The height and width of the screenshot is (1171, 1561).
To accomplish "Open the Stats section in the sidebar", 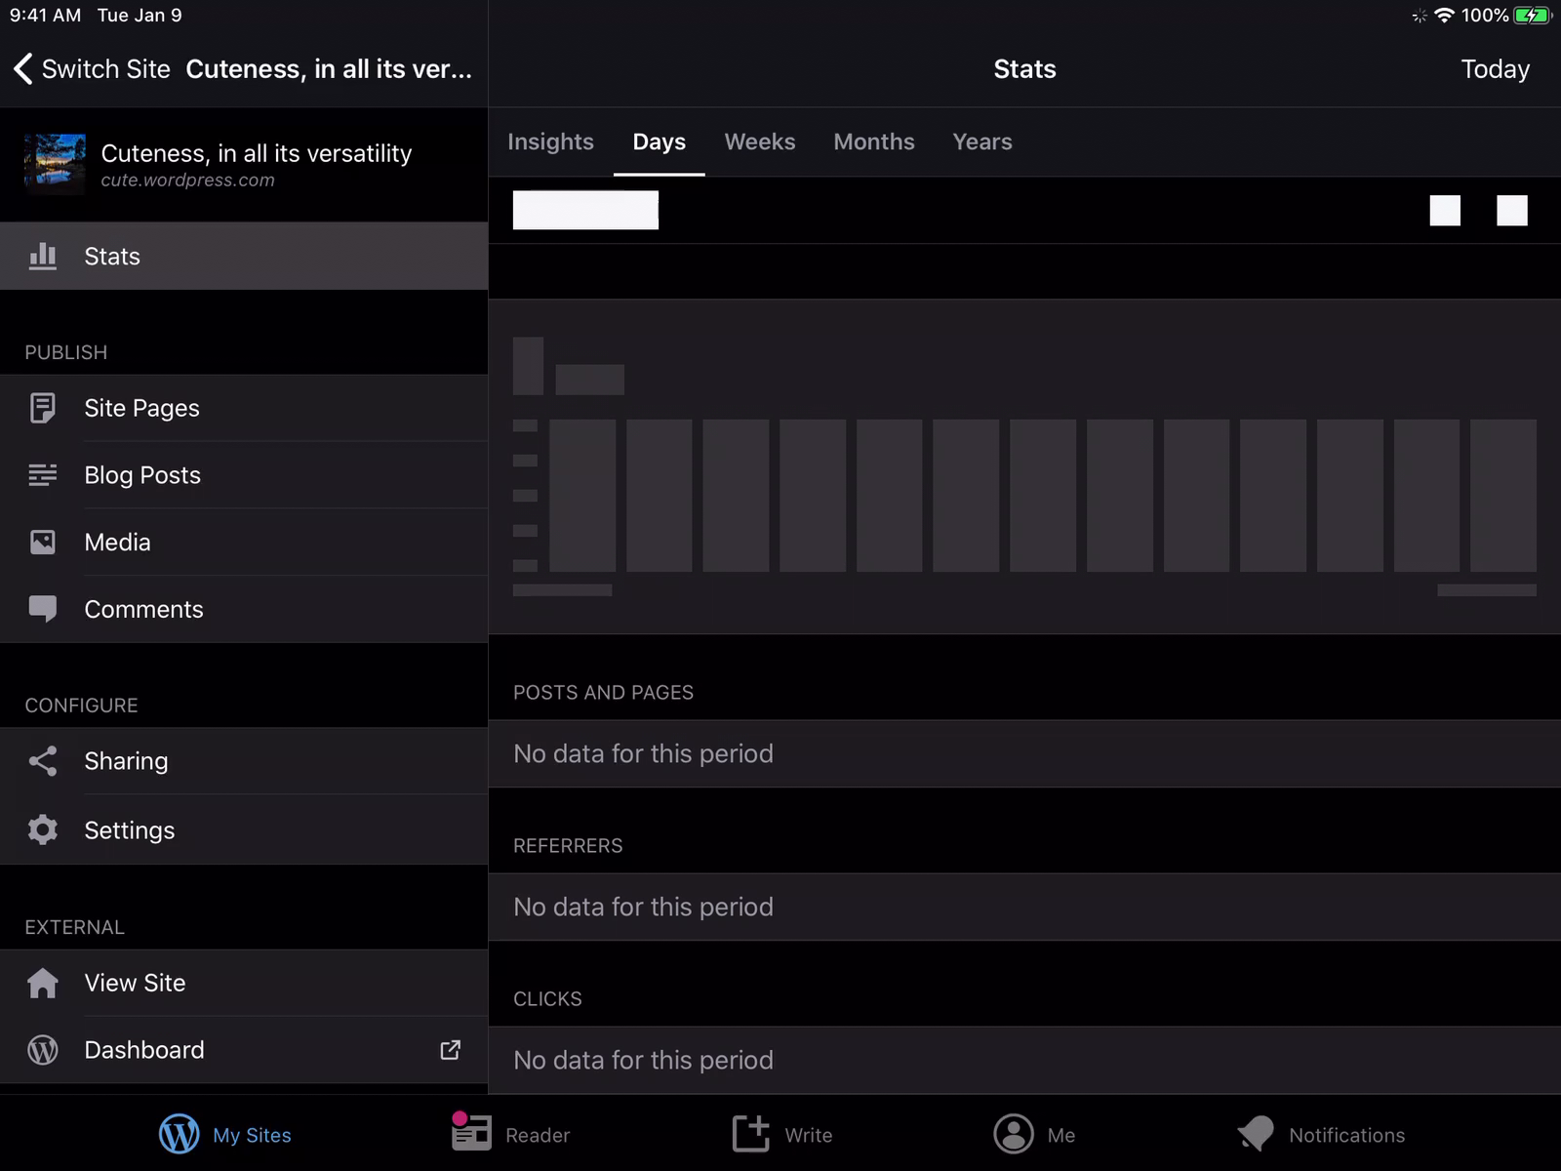I will coord(43,256).
